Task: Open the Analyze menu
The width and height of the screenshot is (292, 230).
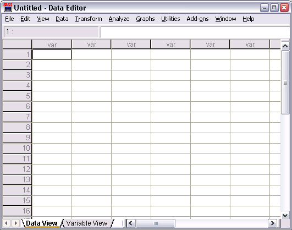Action: point(119,19)
